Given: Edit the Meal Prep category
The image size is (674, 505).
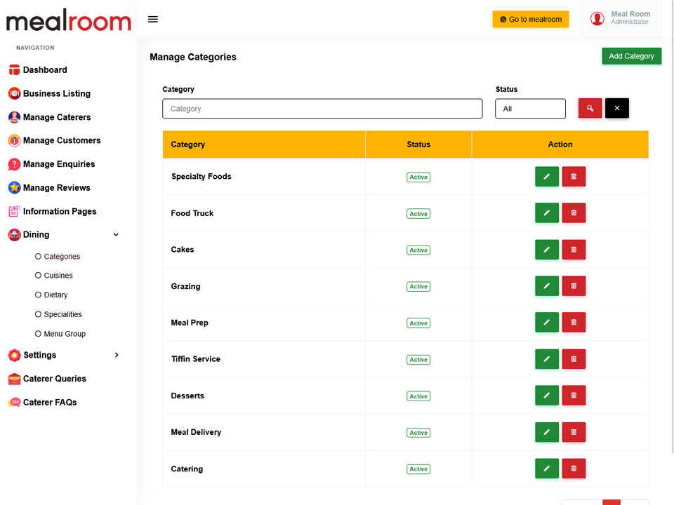Looking at the screenshot, I should point(547,323).
